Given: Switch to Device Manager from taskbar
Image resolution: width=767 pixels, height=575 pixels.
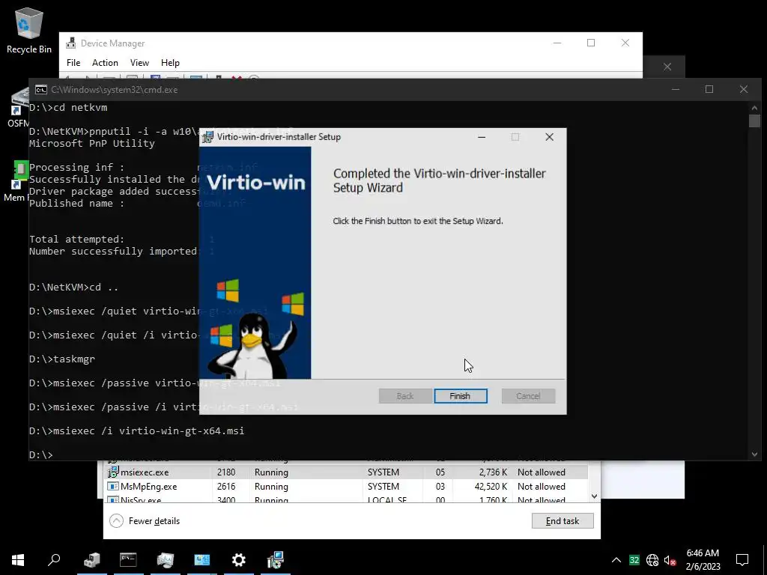Looking at the screenshot, I should pyautogui.click(x=91, y=559).
